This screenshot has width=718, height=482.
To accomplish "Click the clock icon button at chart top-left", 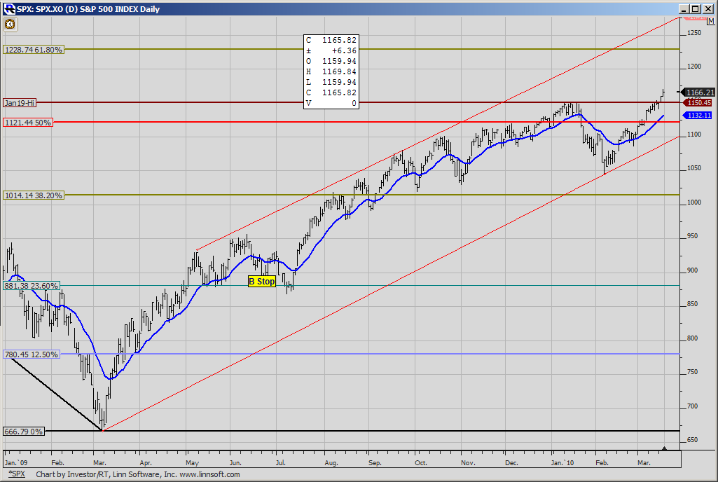I will click(x=10, y=24).
